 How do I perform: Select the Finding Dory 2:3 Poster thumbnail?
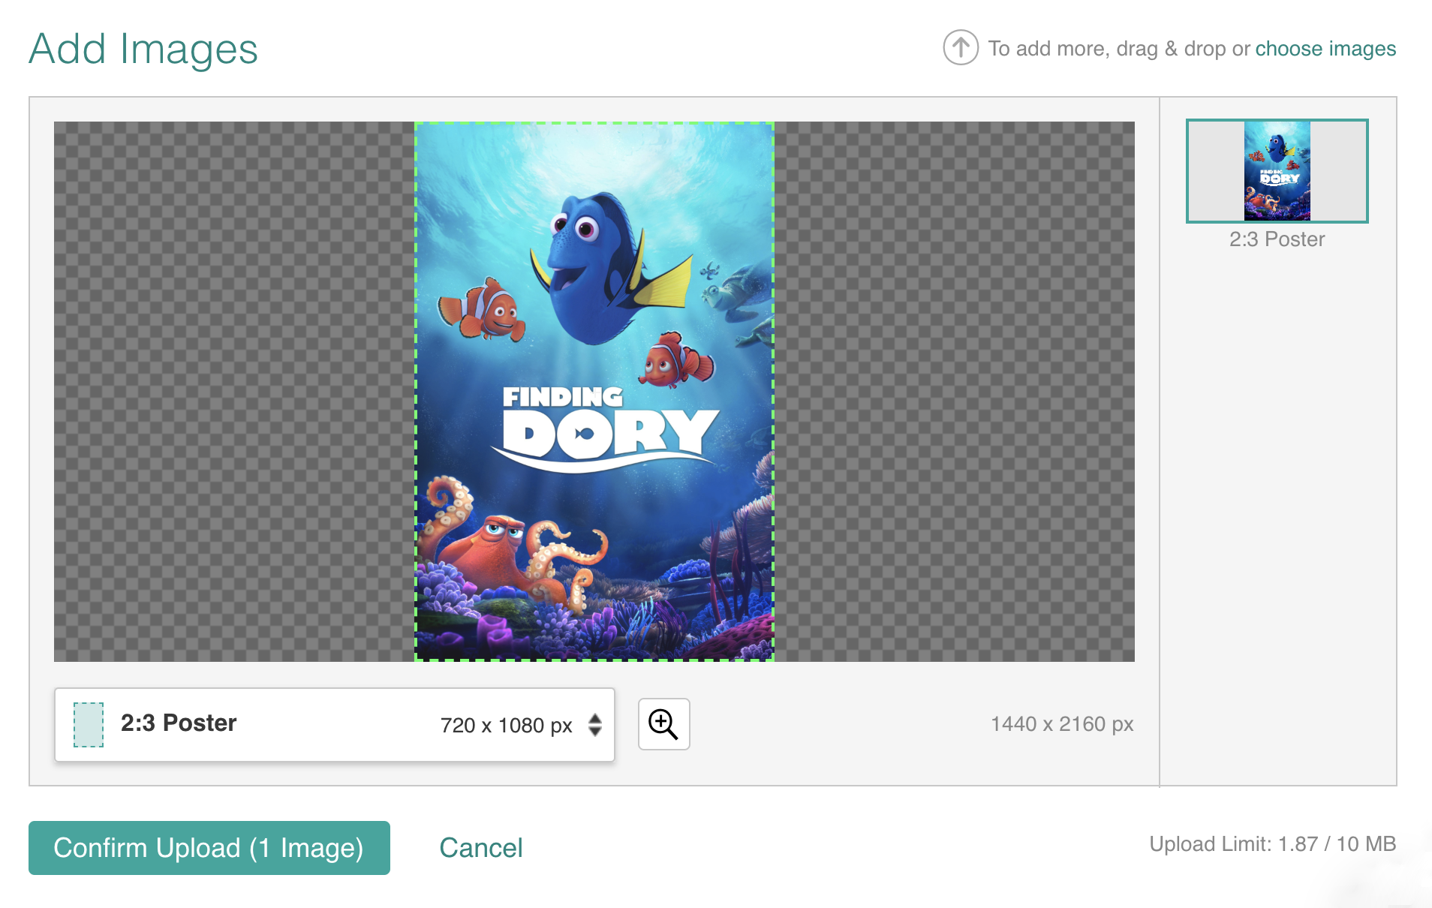(1277, 171)
